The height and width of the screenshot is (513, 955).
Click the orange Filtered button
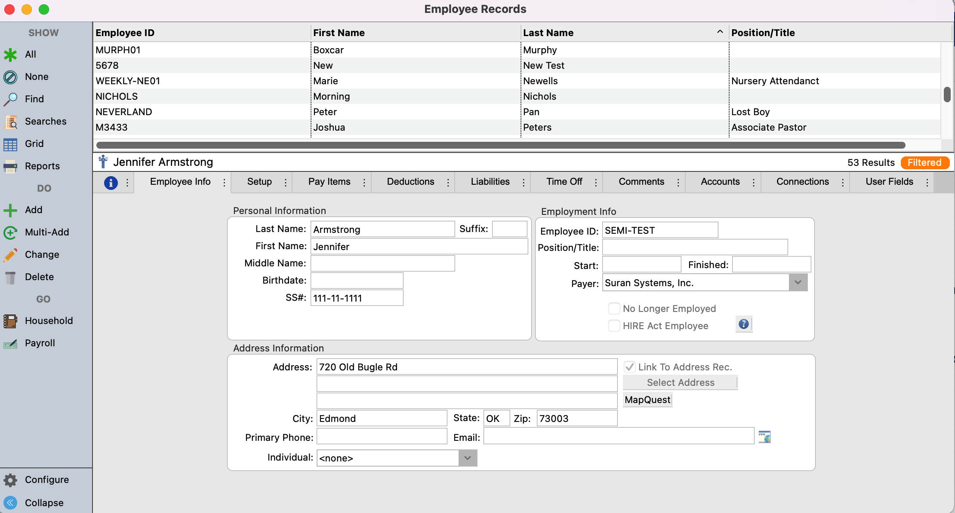pos(924,163)
